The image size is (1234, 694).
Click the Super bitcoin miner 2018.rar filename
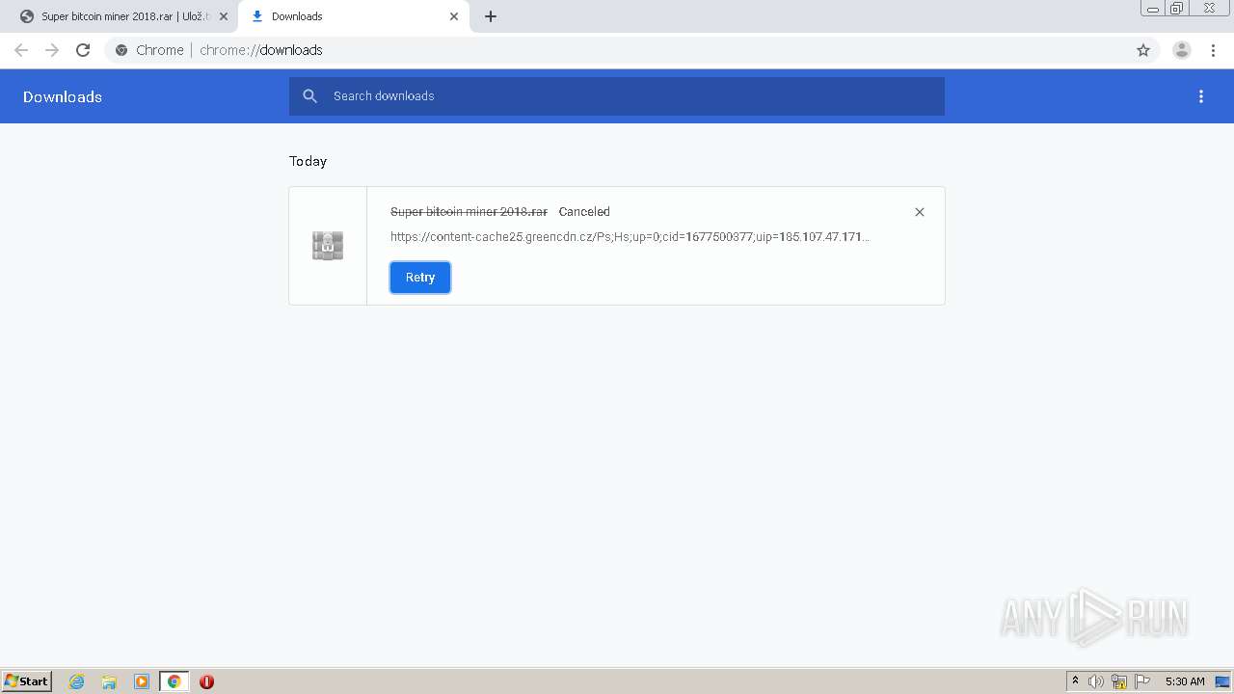pos(469,212)
